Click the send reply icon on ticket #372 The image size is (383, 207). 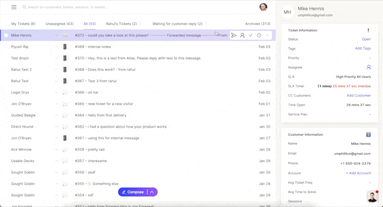click(234, 35)
